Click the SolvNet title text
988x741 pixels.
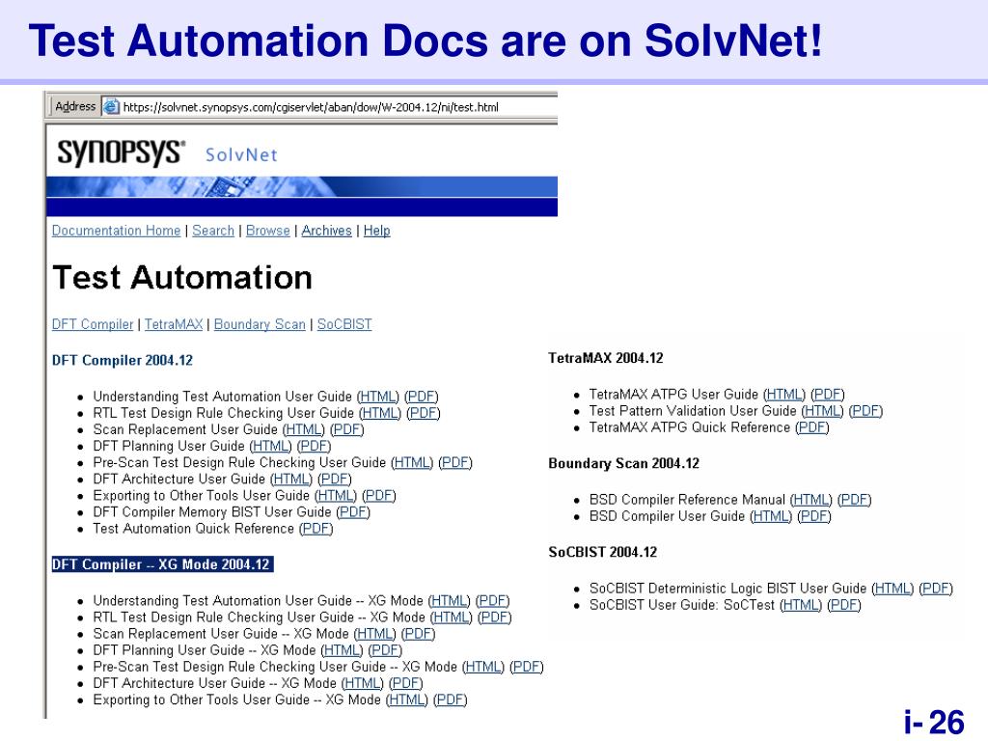point(241,154)
